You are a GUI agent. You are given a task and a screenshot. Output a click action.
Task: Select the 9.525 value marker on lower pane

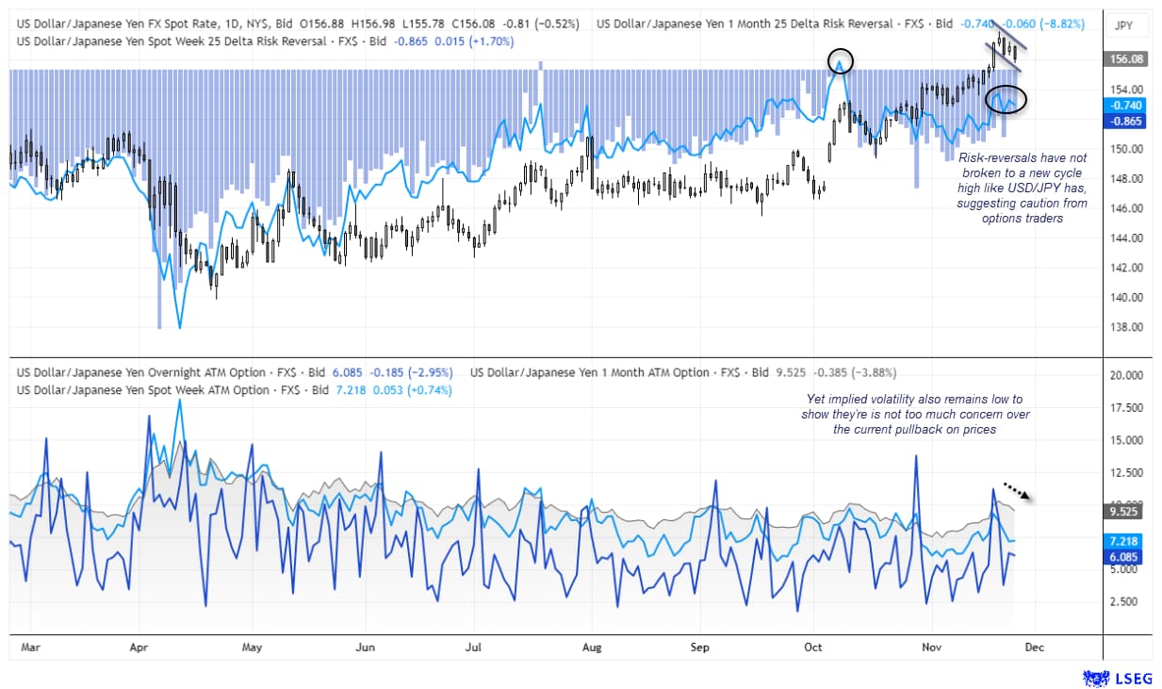[x=1122, y=513]
